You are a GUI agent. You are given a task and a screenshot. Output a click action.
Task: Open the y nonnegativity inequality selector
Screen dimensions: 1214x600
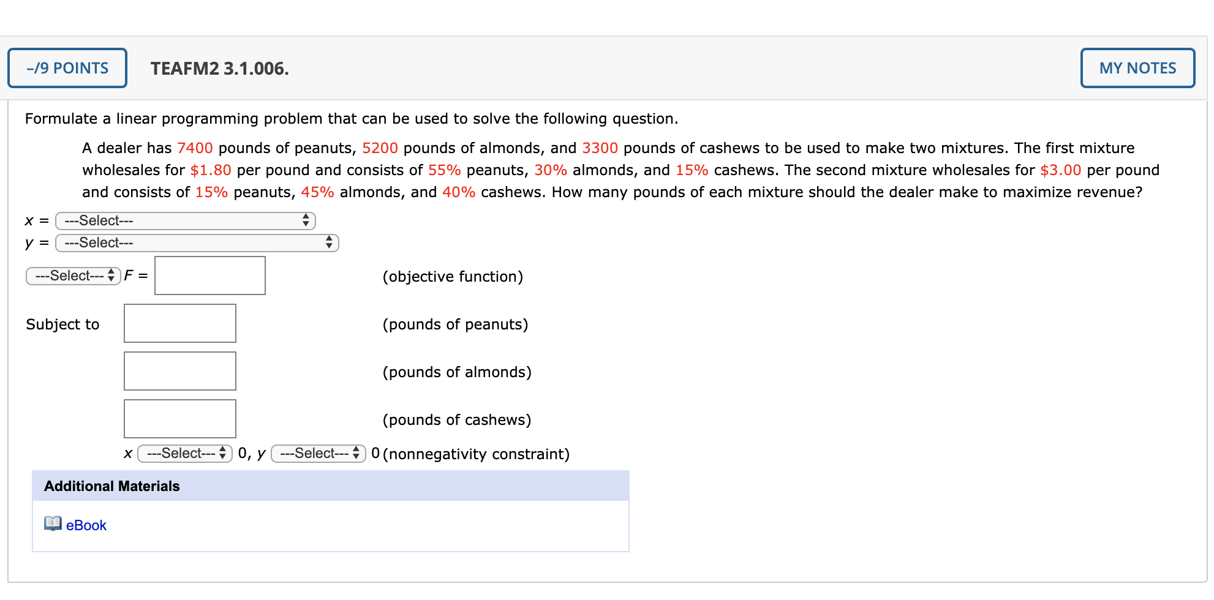click(317, 454)
